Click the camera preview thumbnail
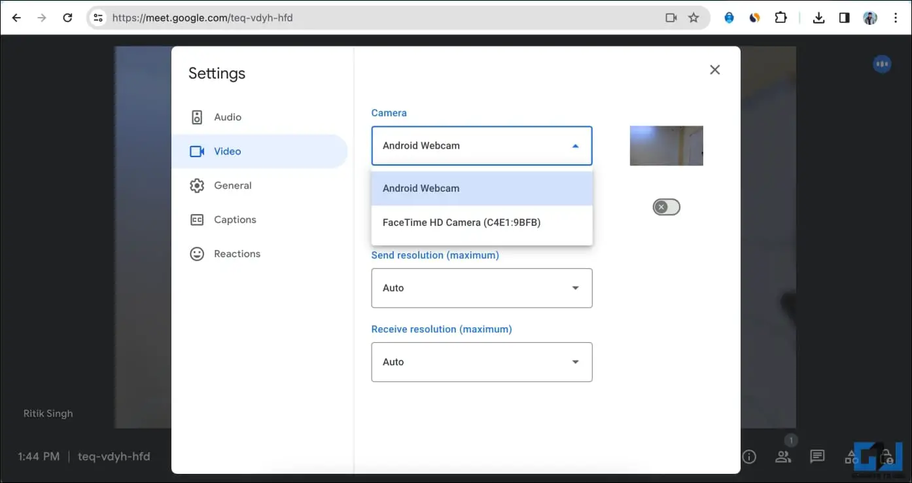Viewport: 912px width, 483px height. tap(666, 145)
